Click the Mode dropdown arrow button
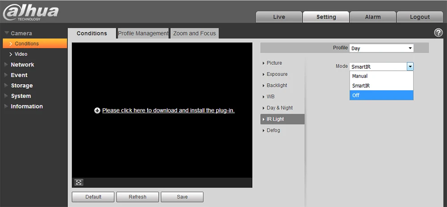The height and width of the screenshot is (207, 447). (x=410, y=67)
